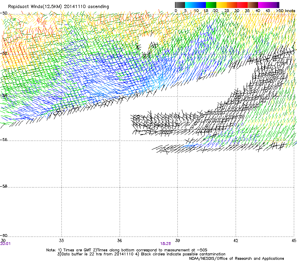Click the title 'Rapidscat Winds(12.5KM) 20141110 ascending'
The height and width of the screenshot is (261, 297).
[58, 7]
